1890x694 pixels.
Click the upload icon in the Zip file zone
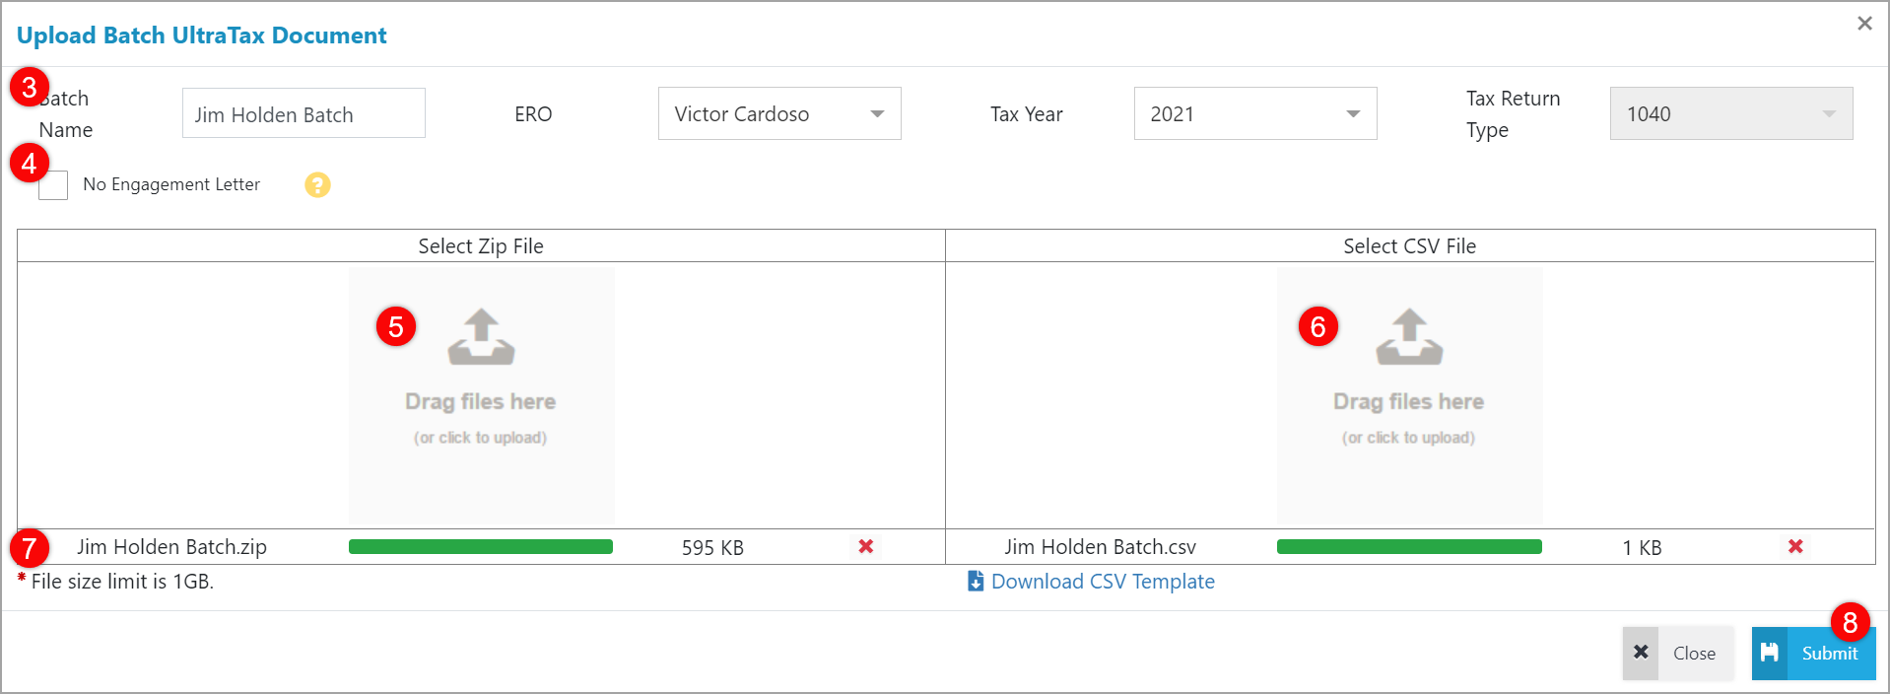point(480,337)
